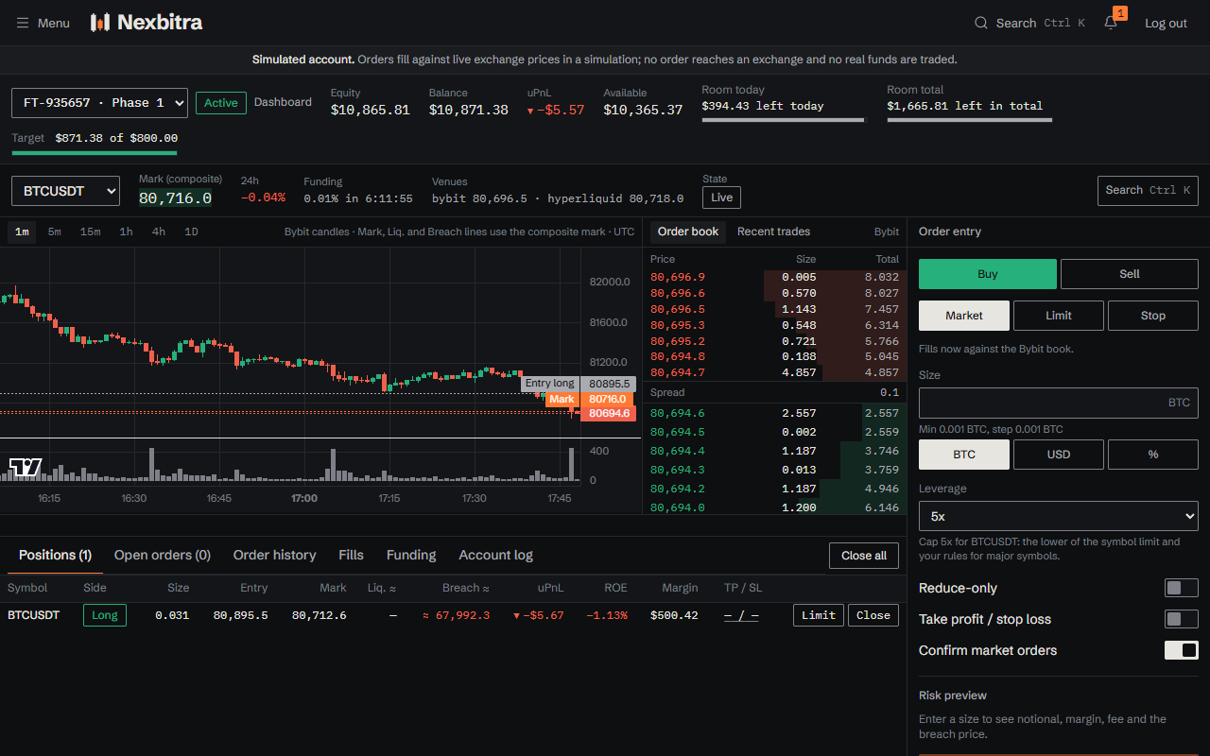The image size is (1210, 756).
Task: Click the Live state badge
Action: coord(721,198)
